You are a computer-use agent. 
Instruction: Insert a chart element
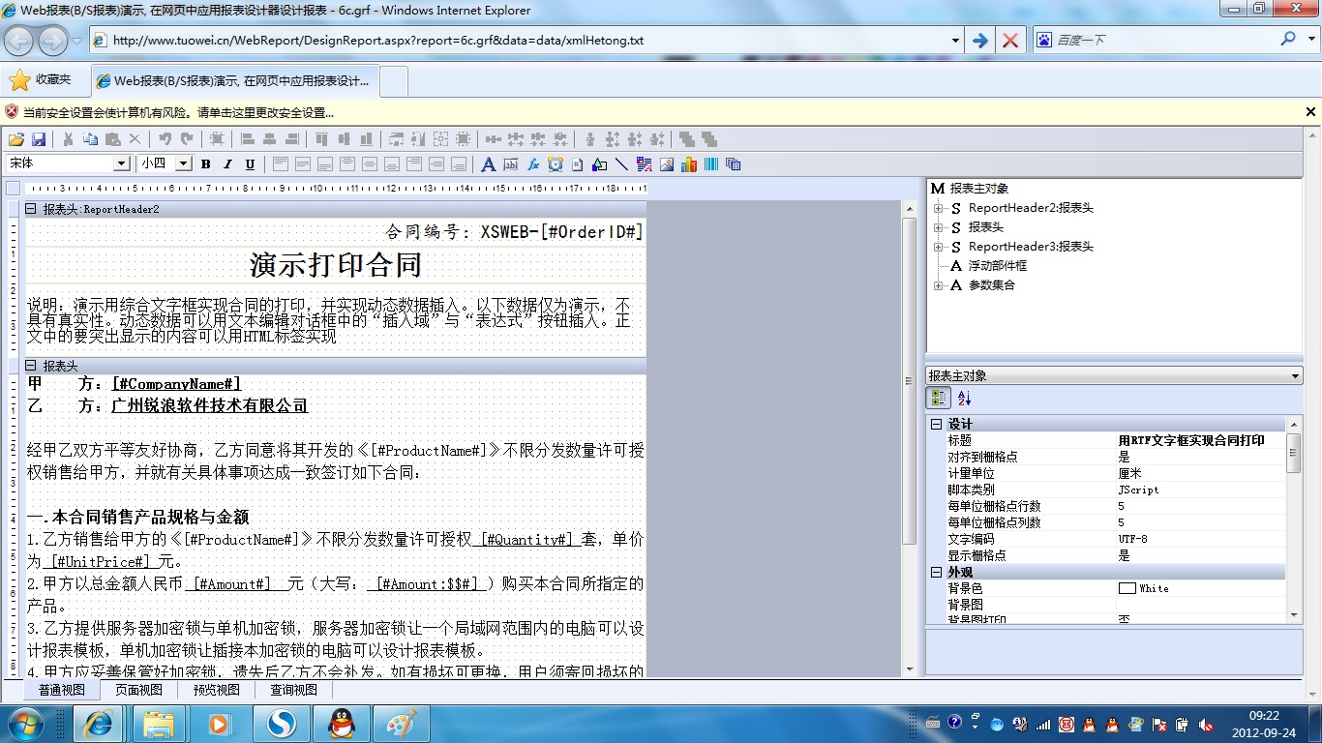tap(689, 164)
